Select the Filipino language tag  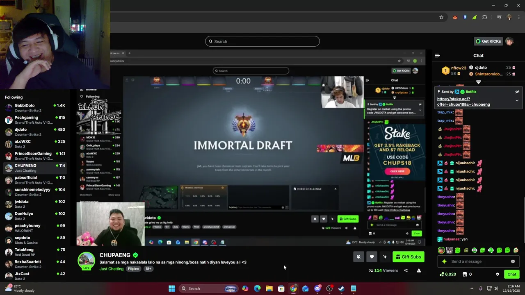[134, 269]
